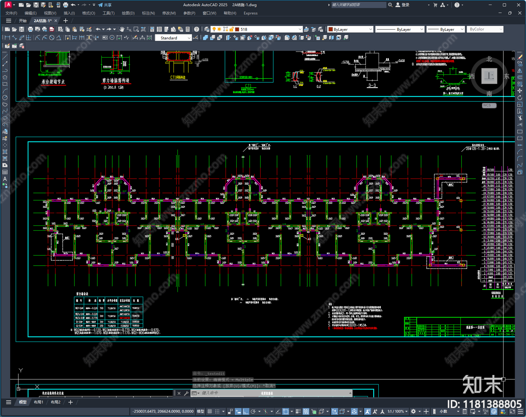This screenshot has width=526, height=417.
Task: Expand the annotation scale 1:1 / 100% dropdown
Action: 406,411
